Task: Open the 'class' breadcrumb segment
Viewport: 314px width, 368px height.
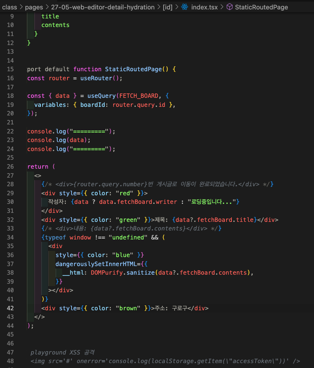Action: (9, 7)
